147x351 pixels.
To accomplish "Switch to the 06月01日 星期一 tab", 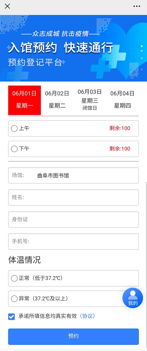I will coord(24,100).
